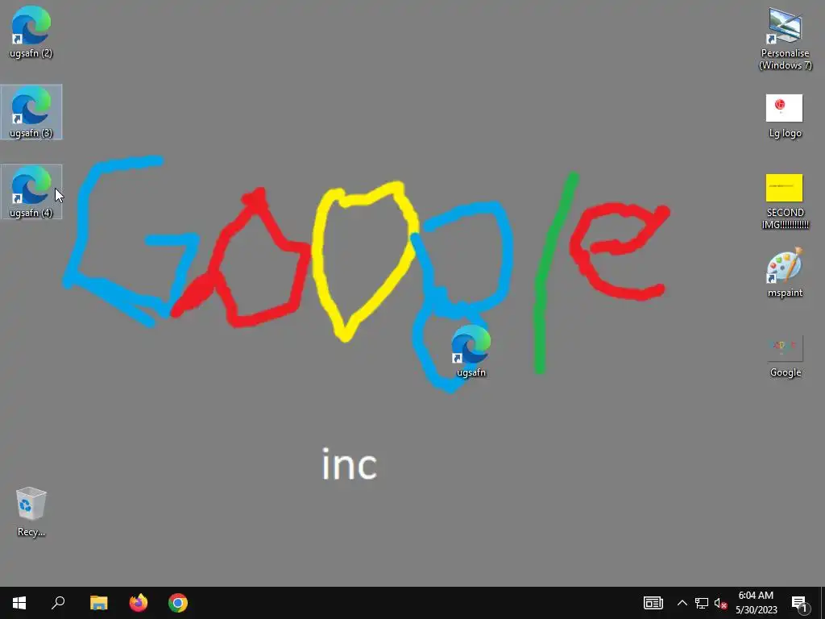825x619 pixels.
Task: Click the Show desktop sliver button
Action: (822, 603)
